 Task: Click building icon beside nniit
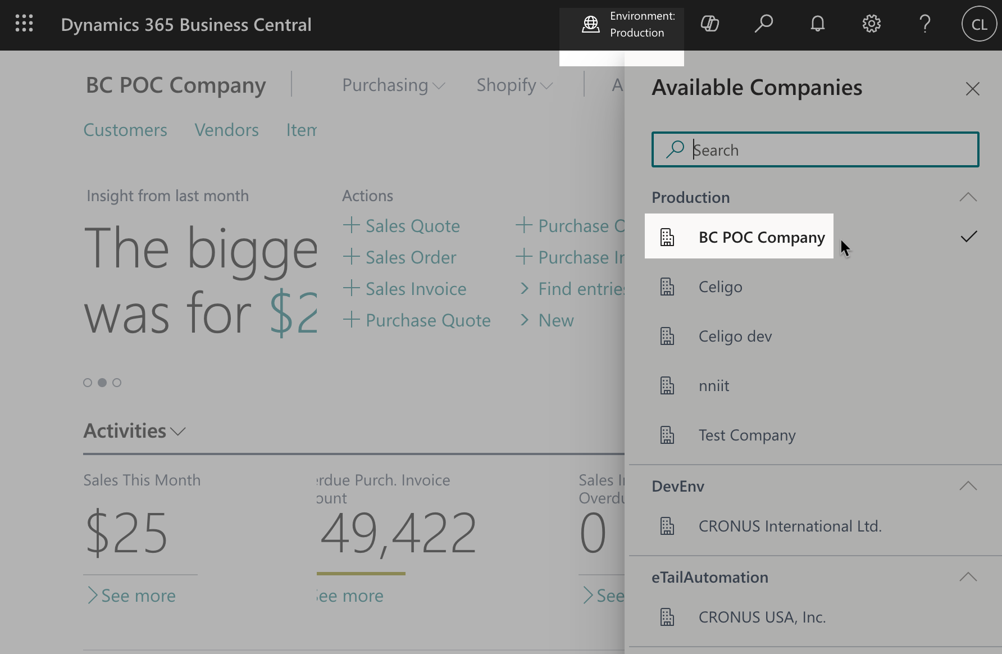coord(667,385)
